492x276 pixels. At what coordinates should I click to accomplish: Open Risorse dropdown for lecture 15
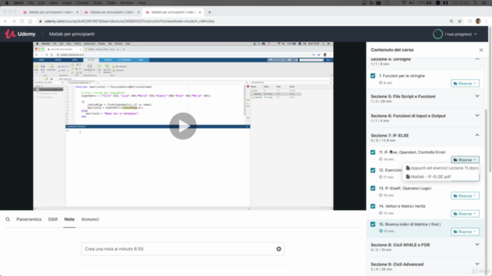point(465,232)
